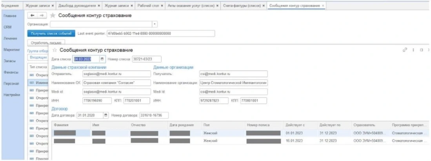This screenshot has height=161, width=431.
Task: Open the CRM section in sidebar
Action: (x=7, y=27)
